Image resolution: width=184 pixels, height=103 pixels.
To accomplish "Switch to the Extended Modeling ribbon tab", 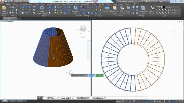I will (26, 4).
